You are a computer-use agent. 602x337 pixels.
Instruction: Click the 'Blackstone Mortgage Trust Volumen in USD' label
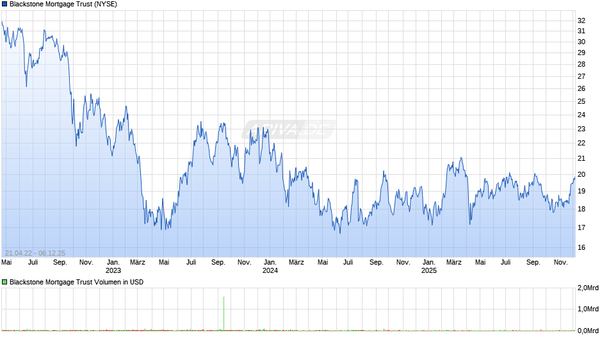(x=76, y=282)
